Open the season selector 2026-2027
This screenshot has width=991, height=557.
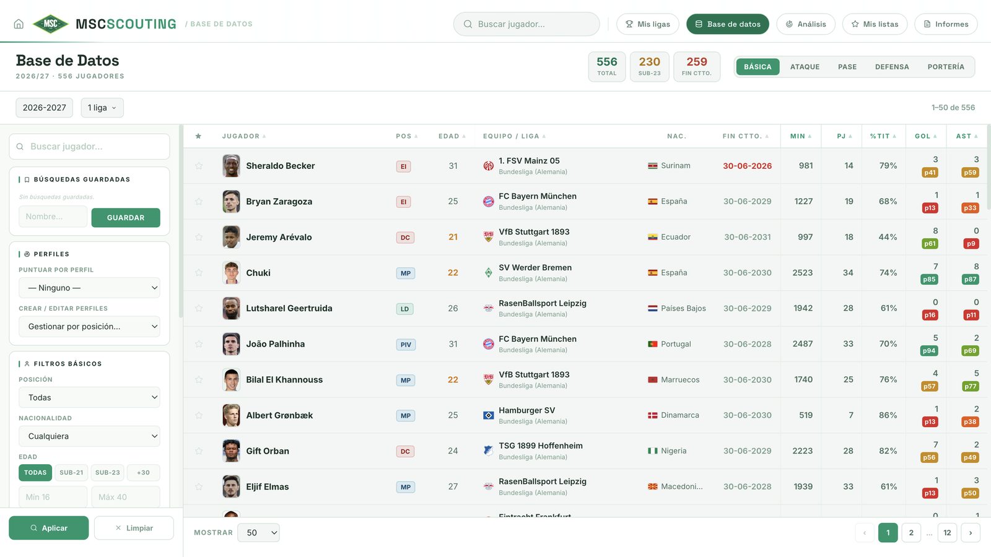(x=45, y=108)
